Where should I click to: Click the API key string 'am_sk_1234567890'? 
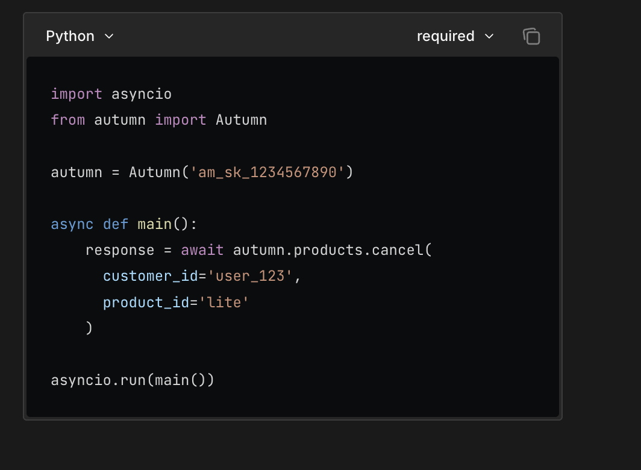(x=267, y=172)
